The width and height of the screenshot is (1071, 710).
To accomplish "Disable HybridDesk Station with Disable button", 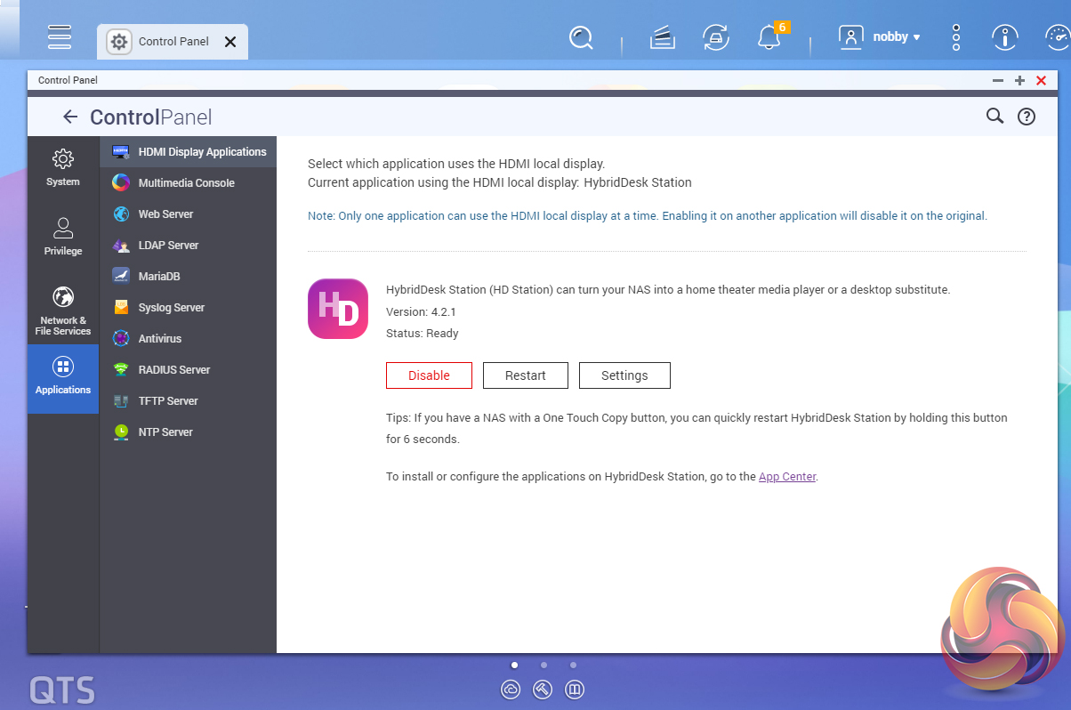I will pos(429,375).
